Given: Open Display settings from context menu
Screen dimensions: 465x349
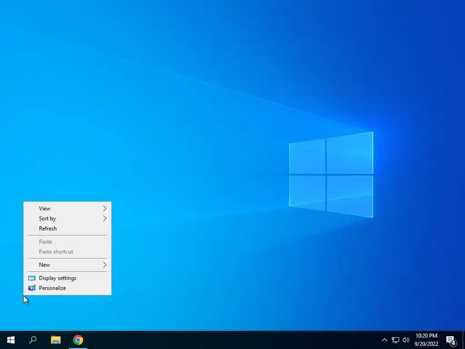Looking at the screenshot, I should click(x=67, y=278).
